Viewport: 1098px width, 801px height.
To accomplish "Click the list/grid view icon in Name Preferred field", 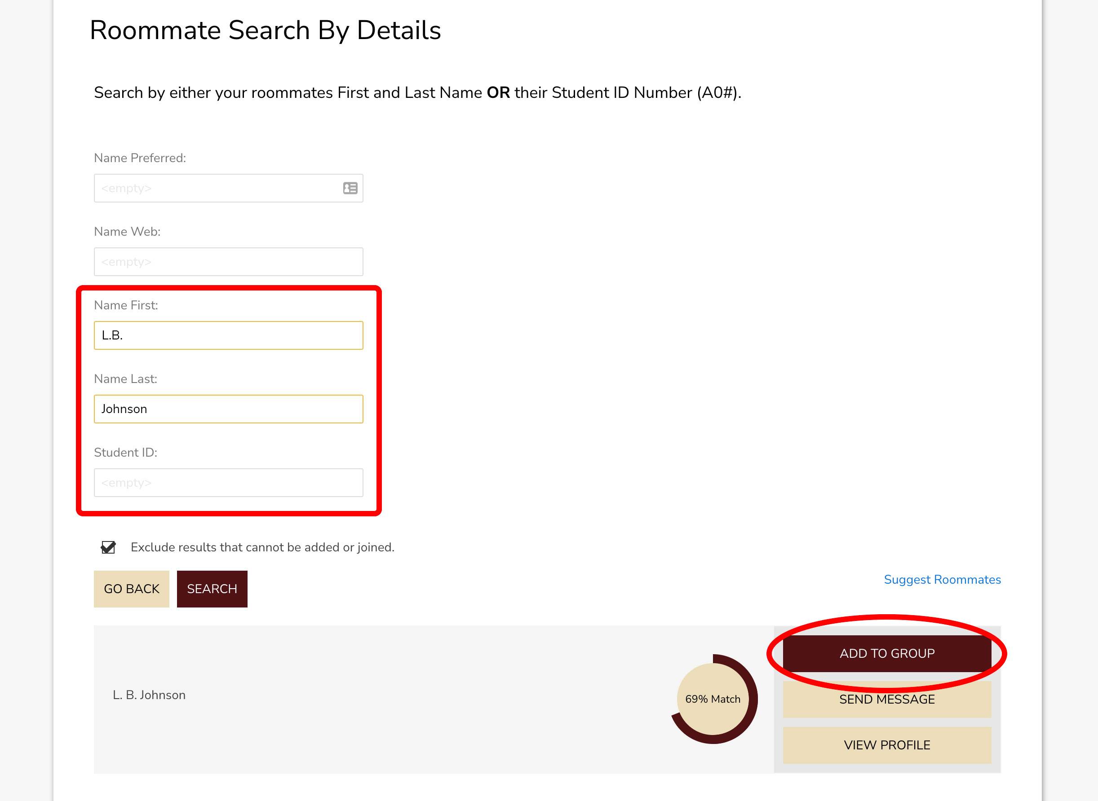I will [x=350, y=188].
